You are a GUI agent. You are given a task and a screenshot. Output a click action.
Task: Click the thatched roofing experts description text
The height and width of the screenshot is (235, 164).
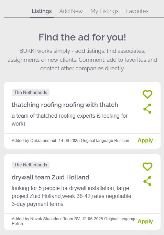70,120
